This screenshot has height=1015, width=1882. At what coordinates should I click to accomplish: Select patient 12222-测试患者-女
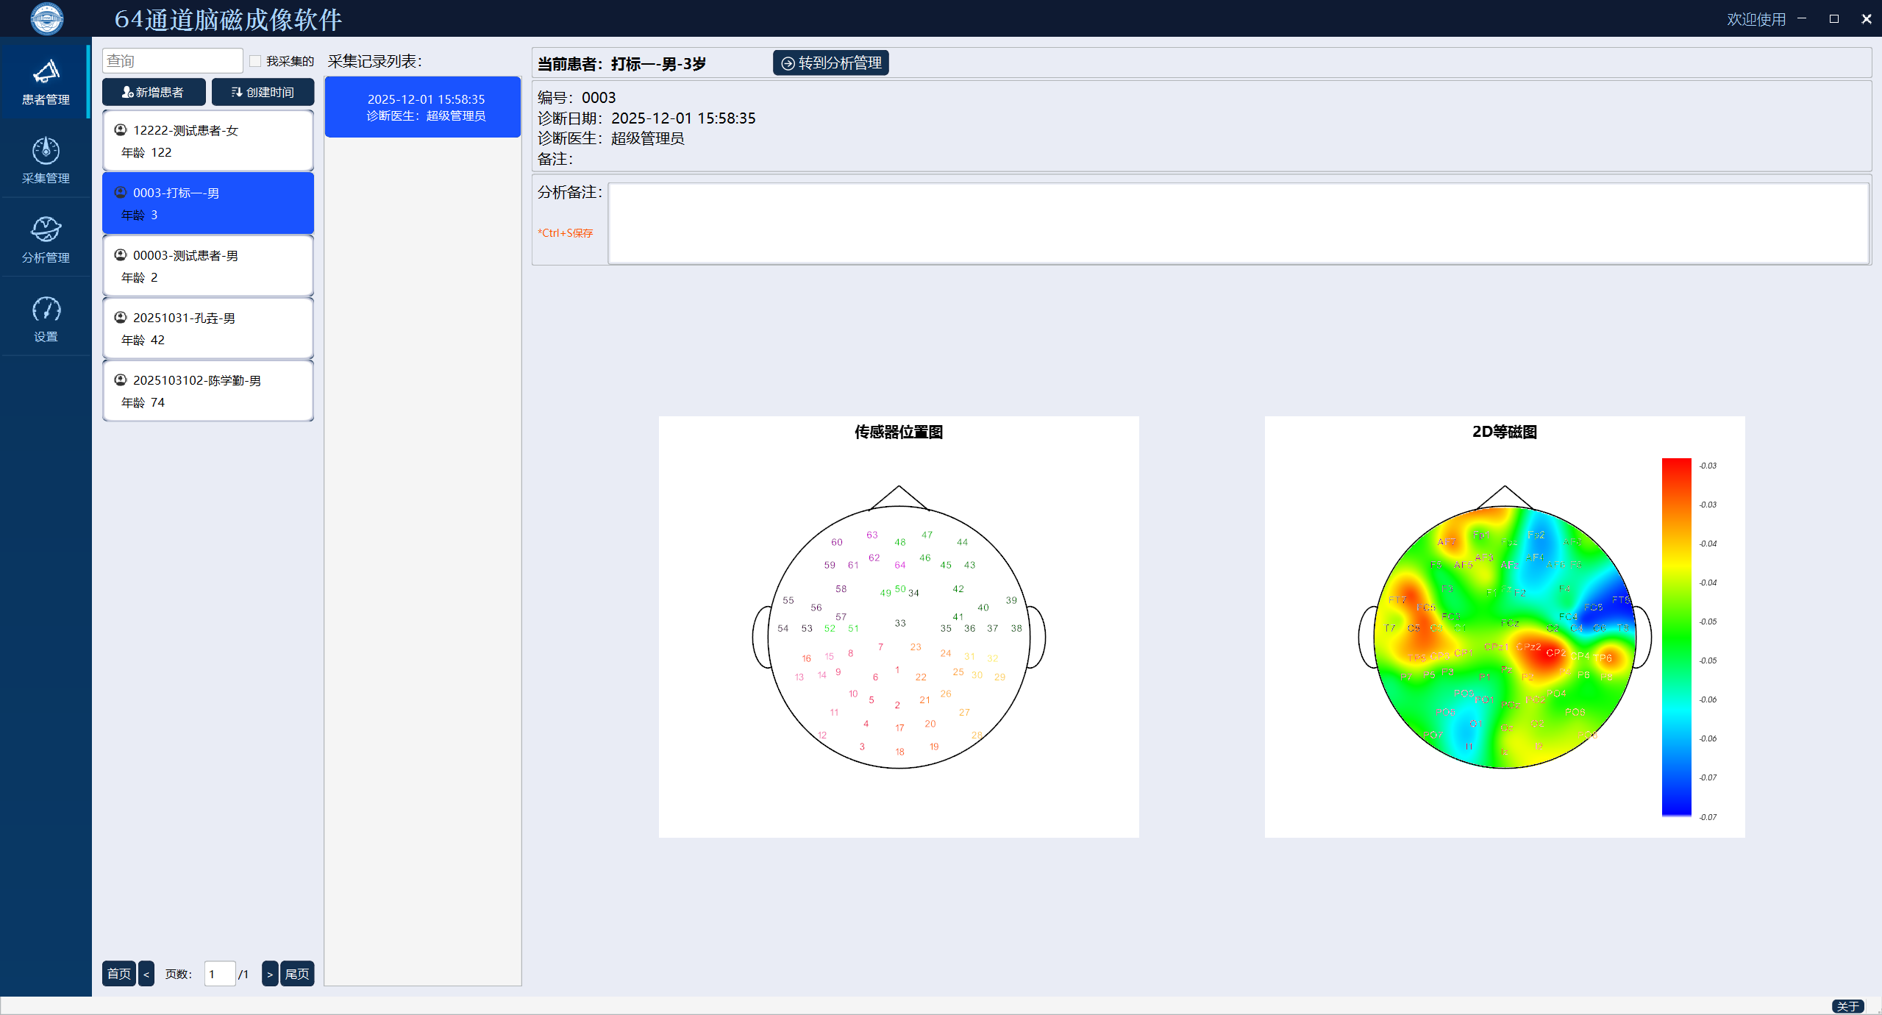(x=208, y=140)
